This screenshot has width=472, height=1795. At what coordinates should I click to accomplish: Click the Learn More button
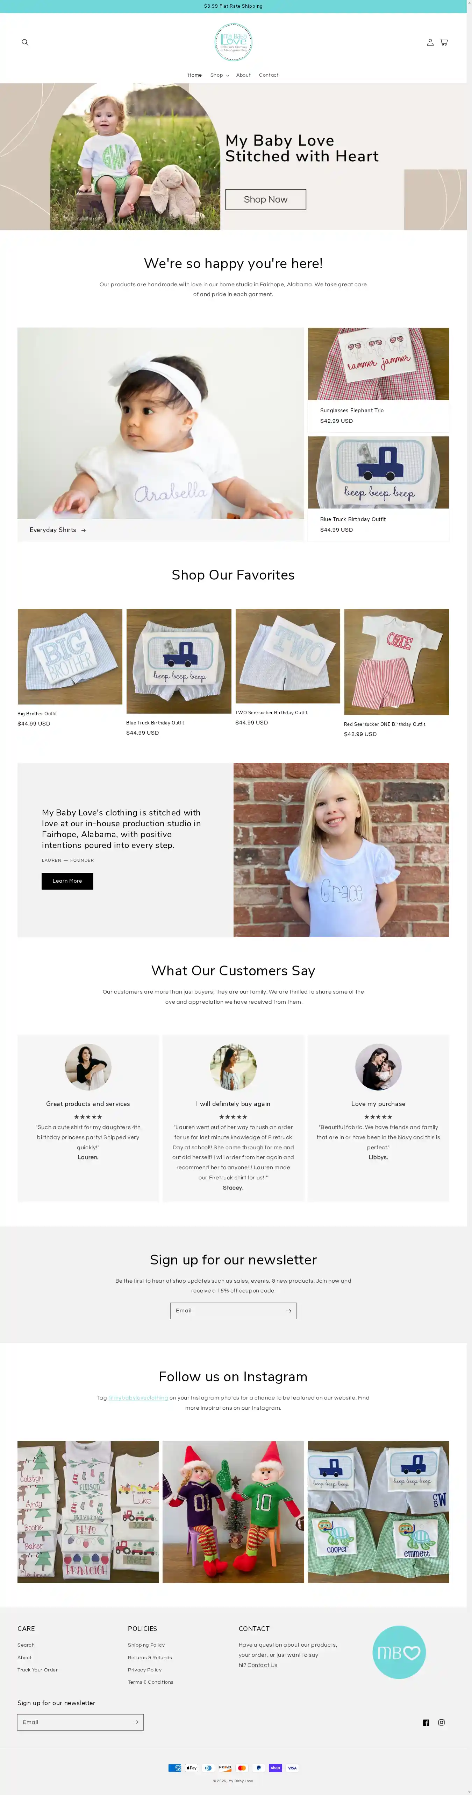[67, 881]
